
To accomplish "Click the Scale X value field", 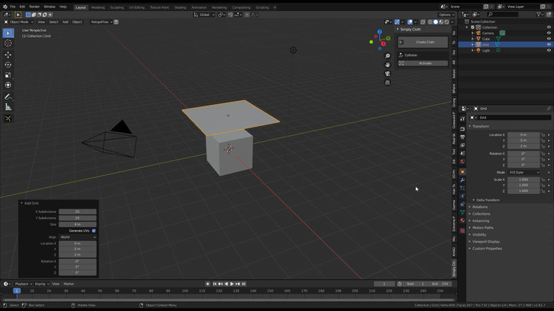I will (x=524, y=180).
